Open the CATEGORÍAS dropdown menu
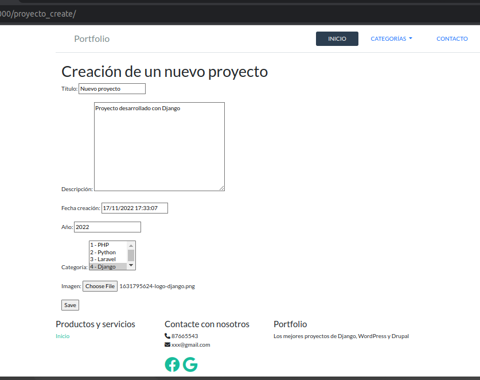The height and width of the screenshot is (380, 480). coord(391,39)
